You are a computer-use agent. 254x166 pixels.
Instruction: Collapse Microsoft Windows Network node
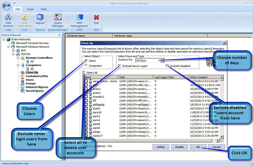coord(9,47)
